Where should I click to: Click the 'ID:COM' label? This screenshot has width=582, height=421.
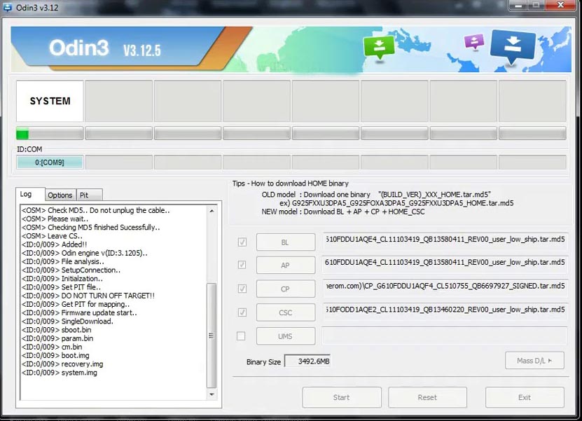click(x=29, y=149)
